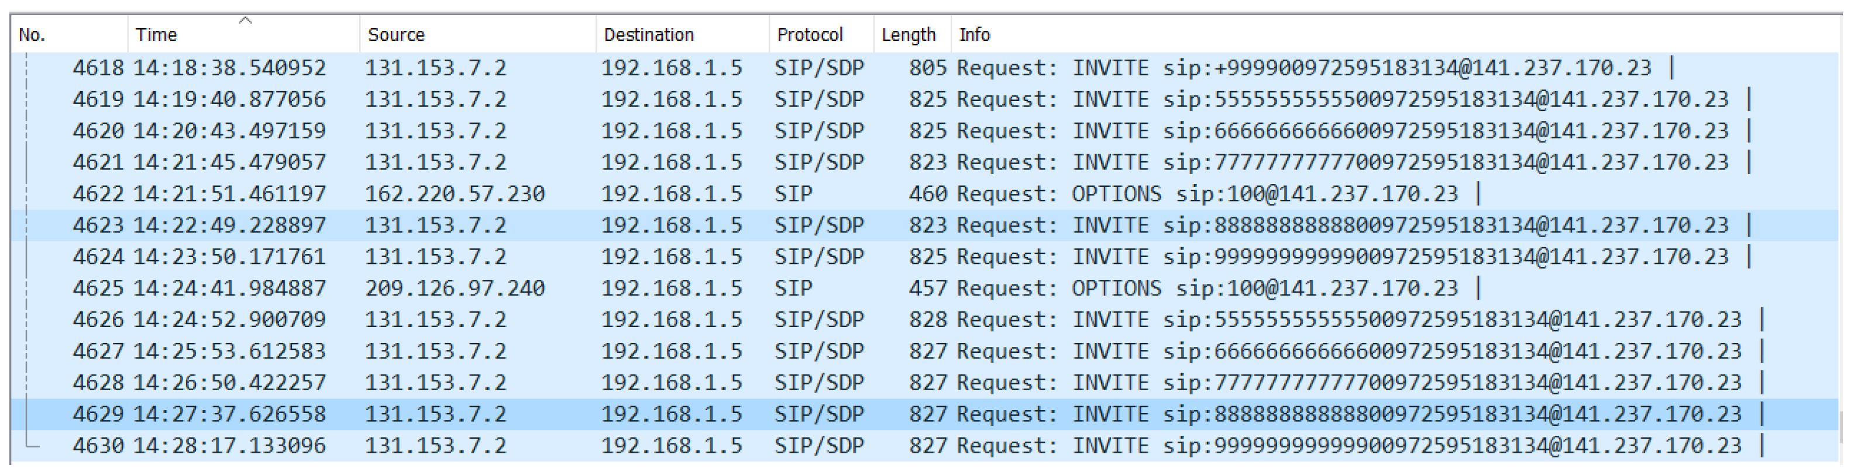
Task: Sort by the Protocol column header
Action: tap(809, 34)
